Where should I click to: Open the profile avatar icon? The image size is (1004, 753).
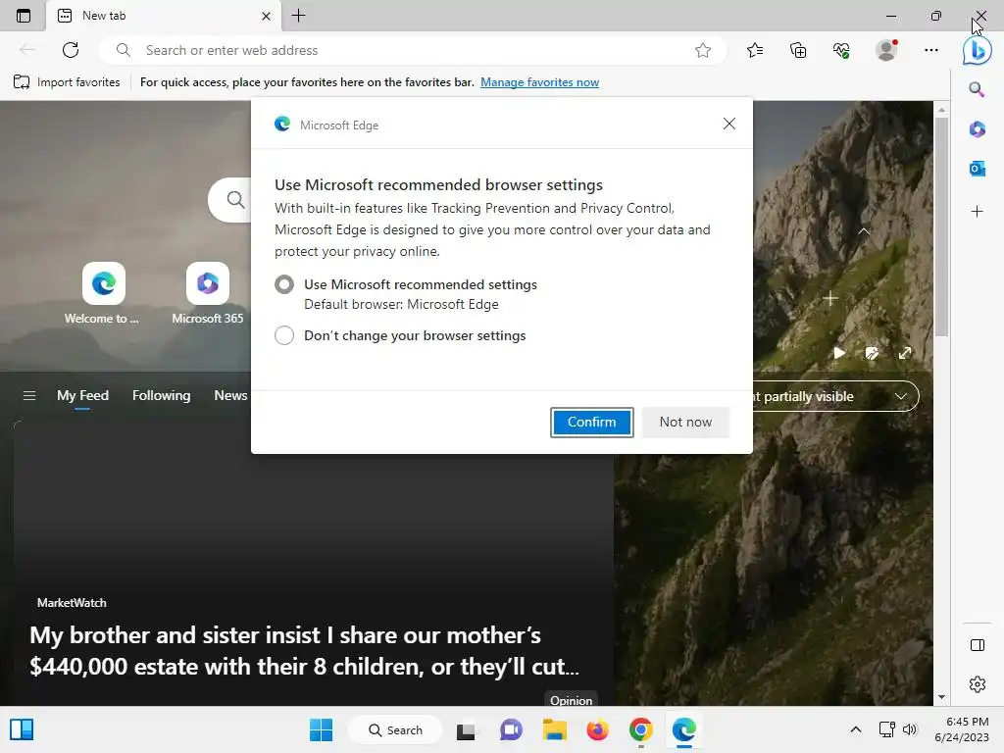[886, 50]
